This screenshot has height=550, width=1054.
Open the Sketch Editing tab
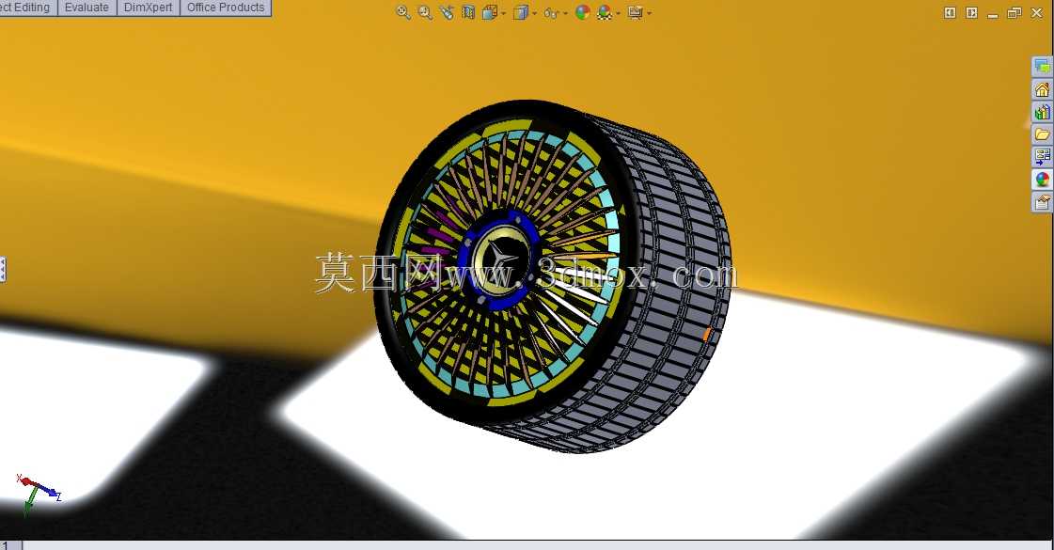point(27,8)
